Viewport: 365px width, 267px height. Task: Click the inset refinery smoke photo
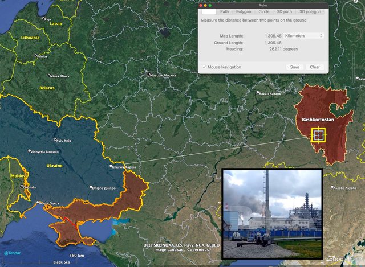[272, 213]
